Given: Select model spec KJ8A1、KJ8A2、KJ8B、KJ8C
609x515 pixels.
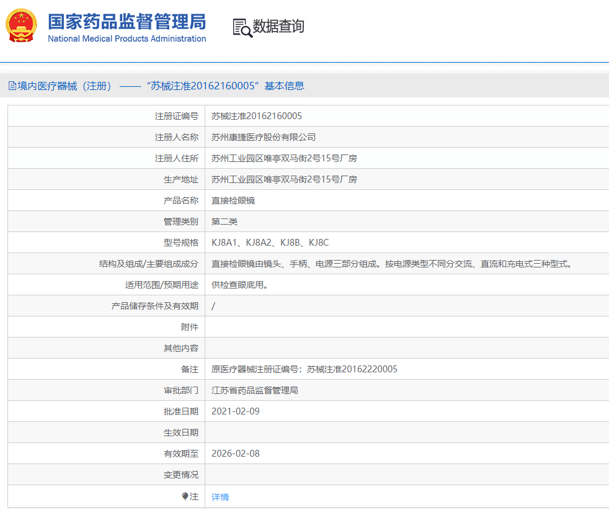Looking at the screenshot, I should [270, 243].
